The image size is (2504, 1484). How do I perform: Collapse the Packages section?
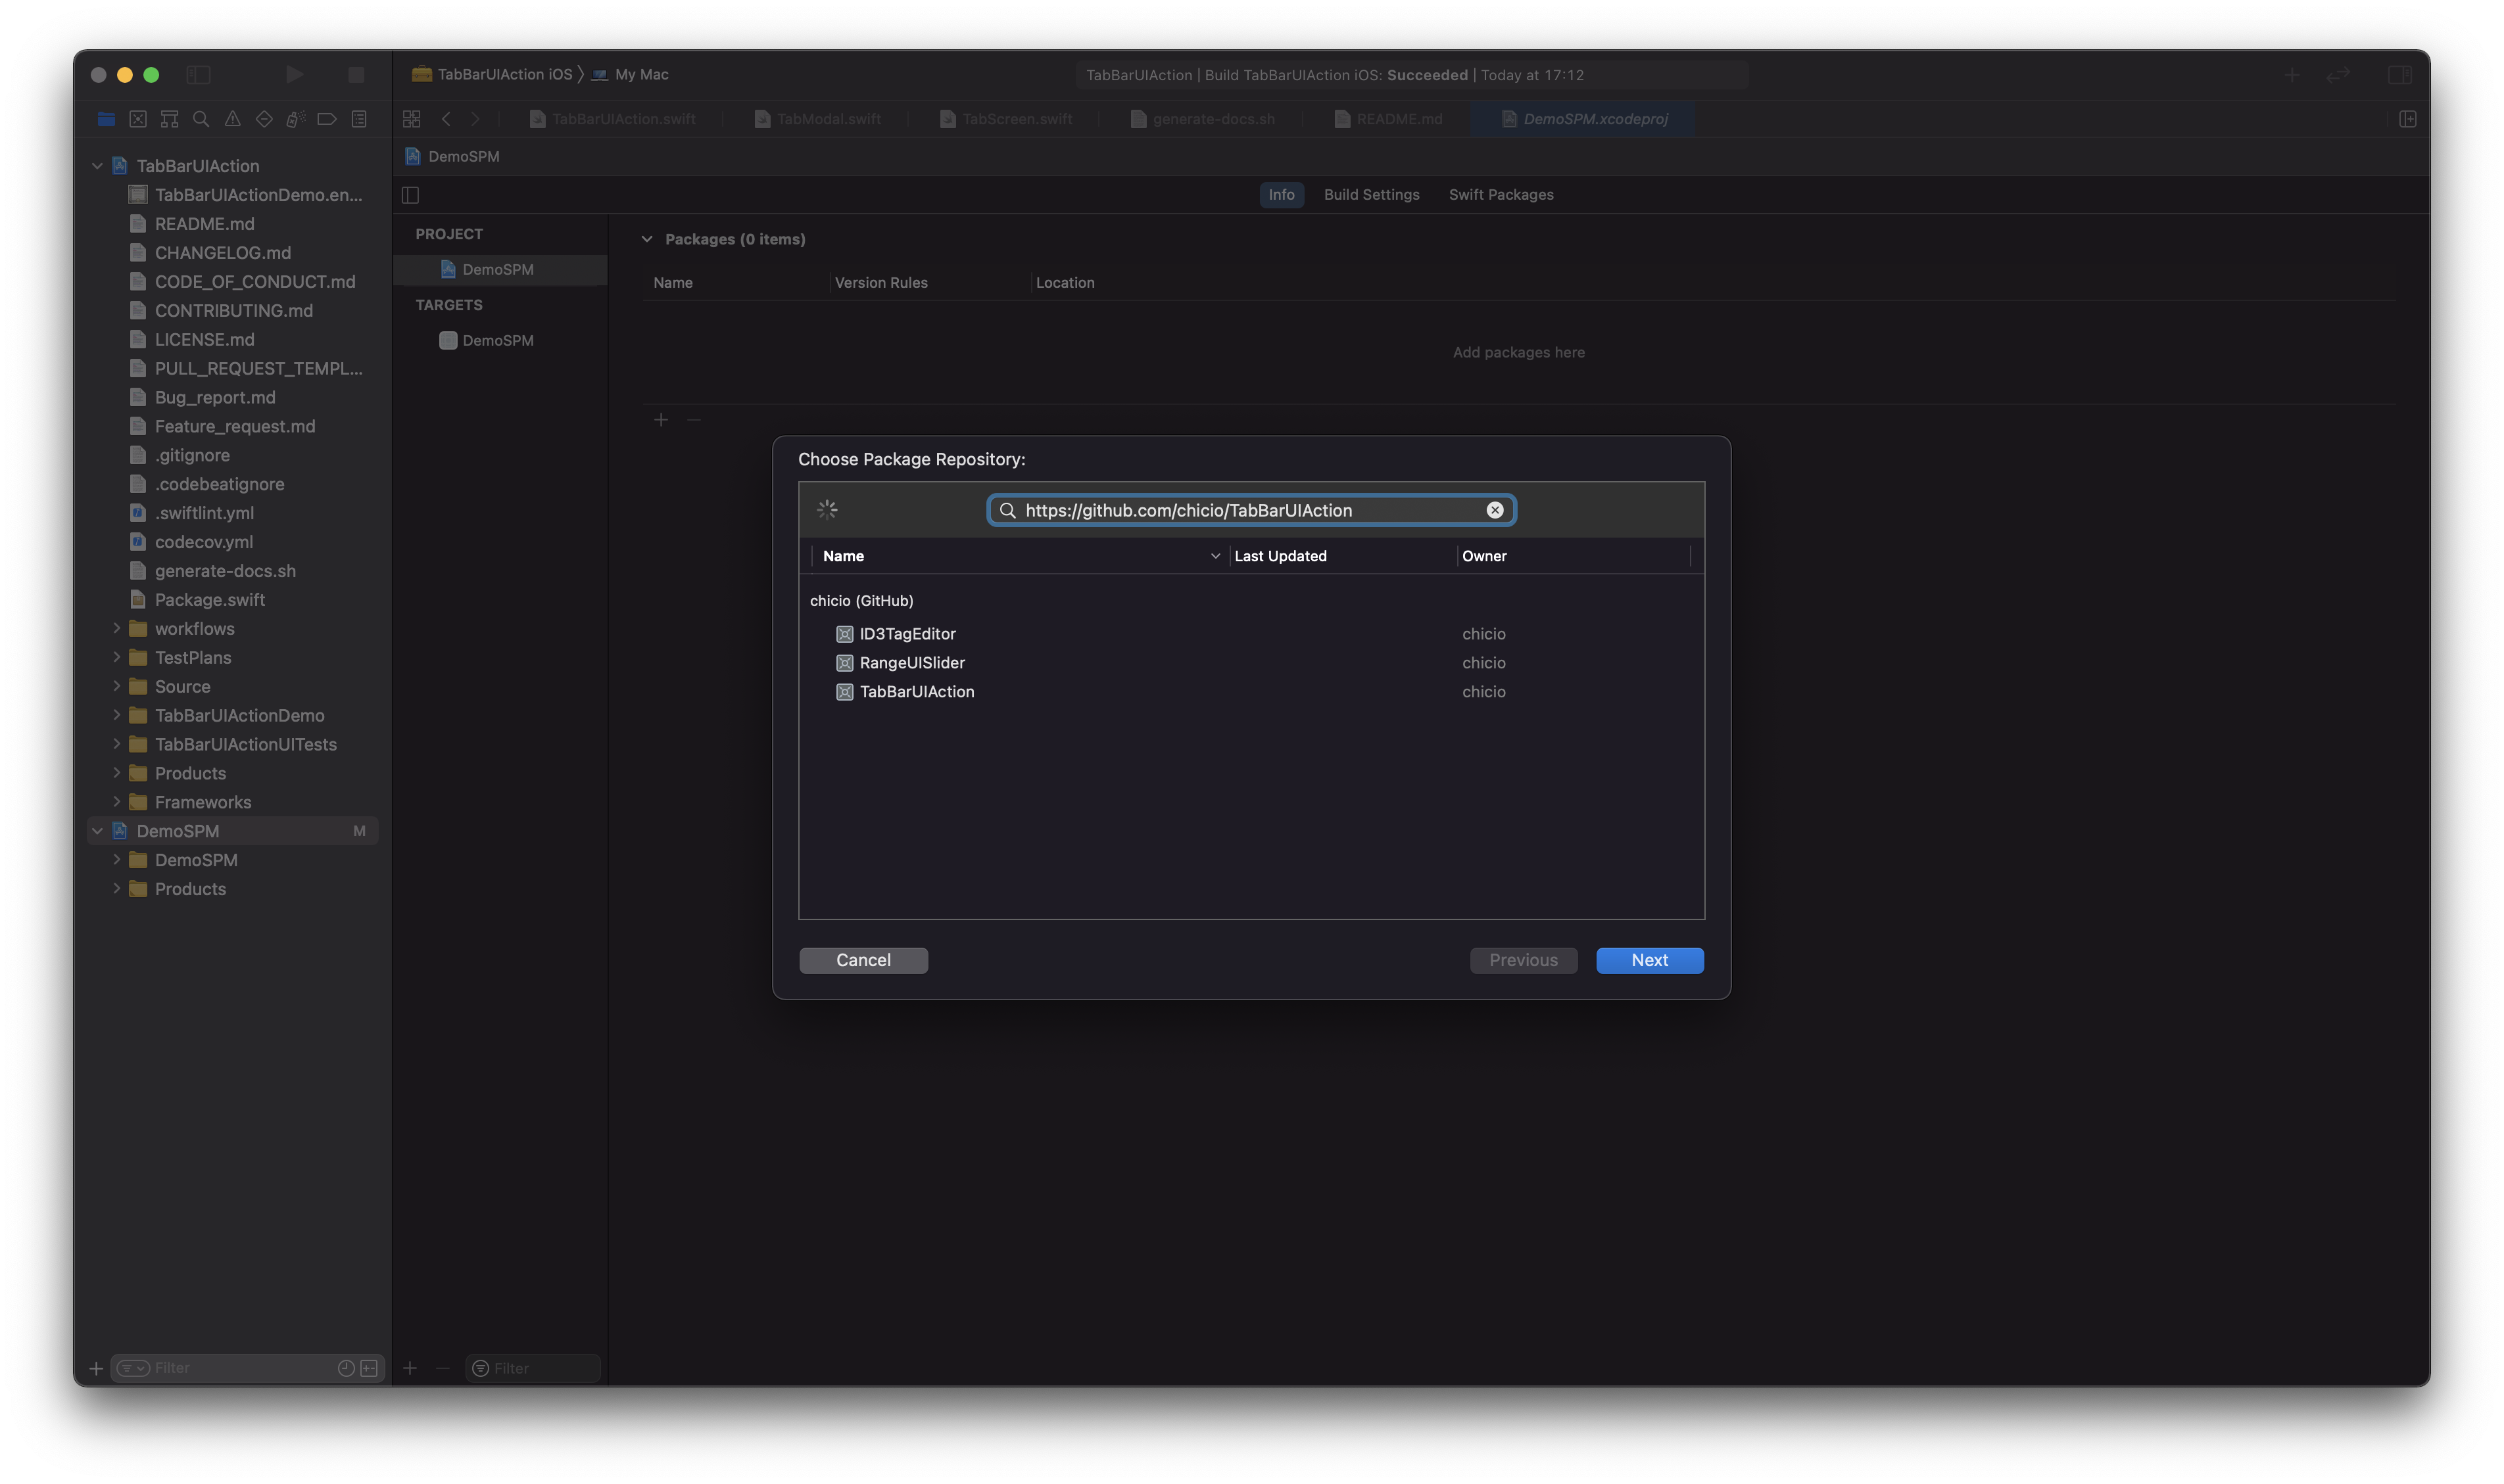647,239
